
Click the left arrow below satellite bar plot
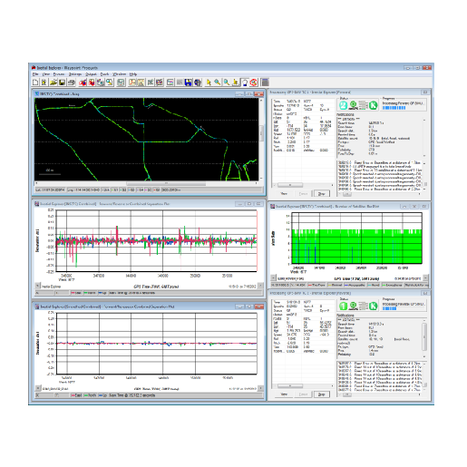pos(273,277)
